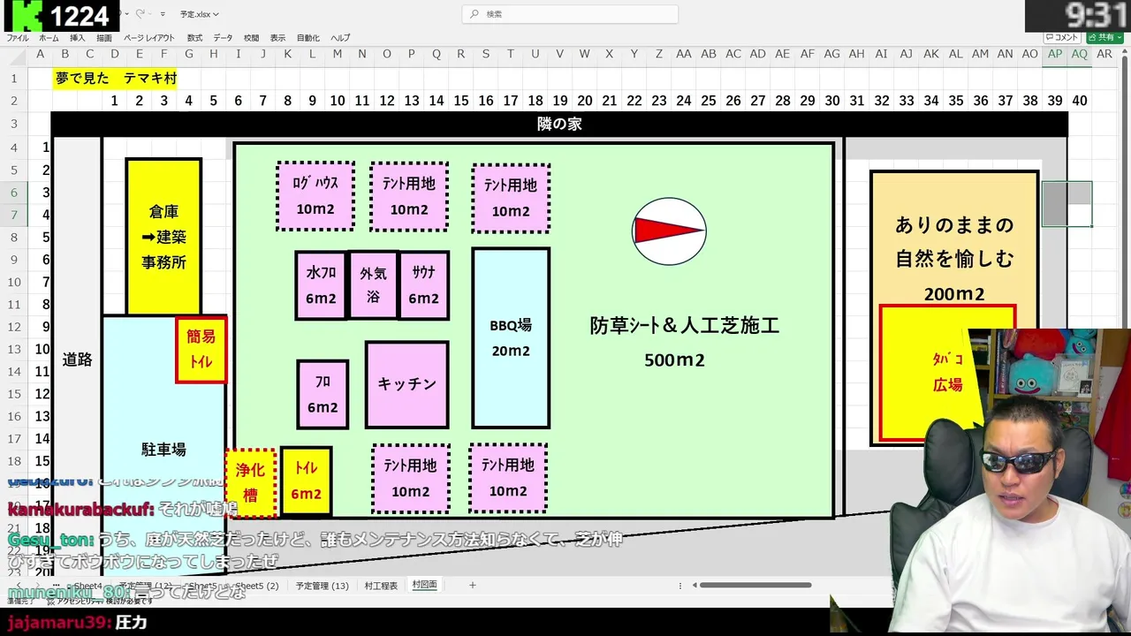Open the 挿入 ribbon tab
The width and height of the screenshot is (1131, 636).
[x=78, y=38]
